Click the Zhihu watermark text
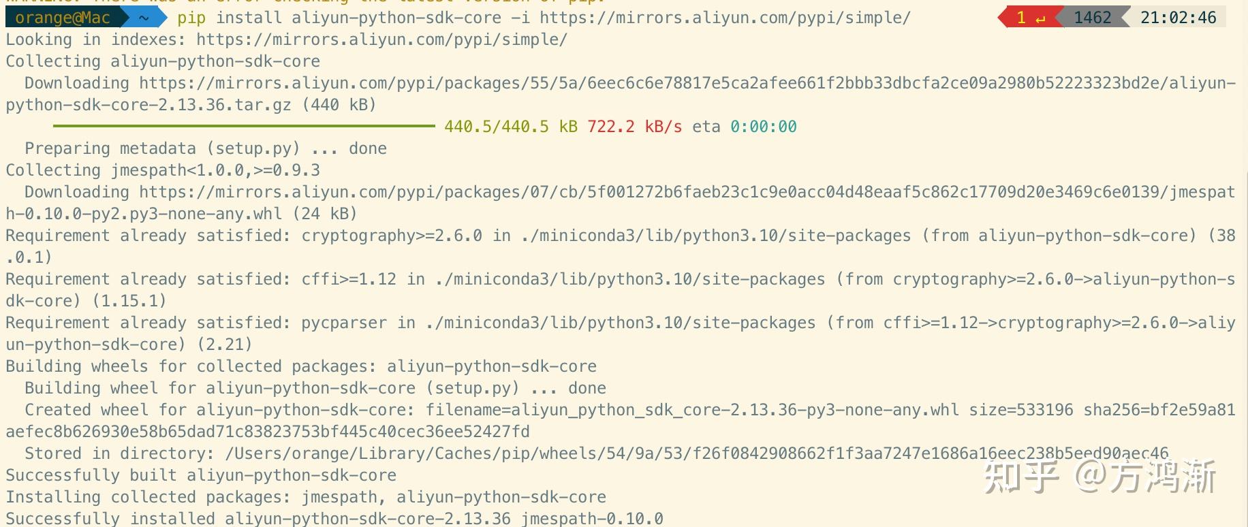Image resolution: width=1248 pixels, height=527 pixels. click(1099, 477)
